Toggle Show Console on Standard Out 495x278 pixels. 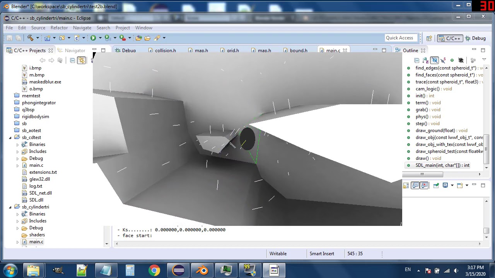click(x=415, y=186)
